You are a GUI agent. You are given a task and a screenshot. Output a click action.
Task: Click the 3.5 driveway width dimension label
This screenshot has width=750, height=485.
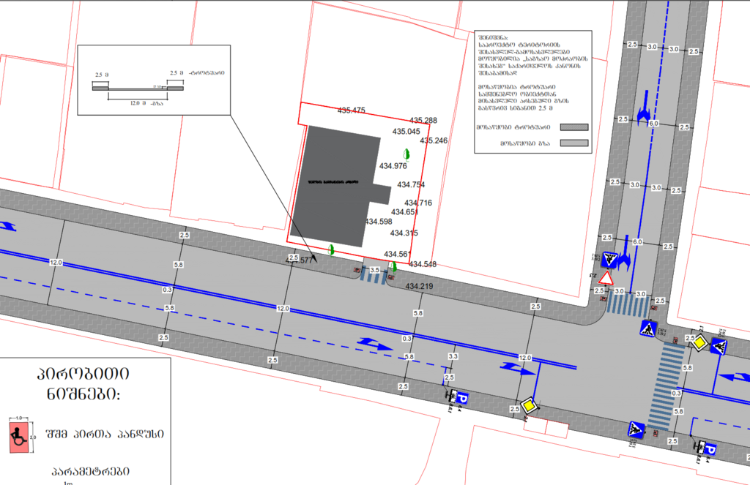pos(375,270)
